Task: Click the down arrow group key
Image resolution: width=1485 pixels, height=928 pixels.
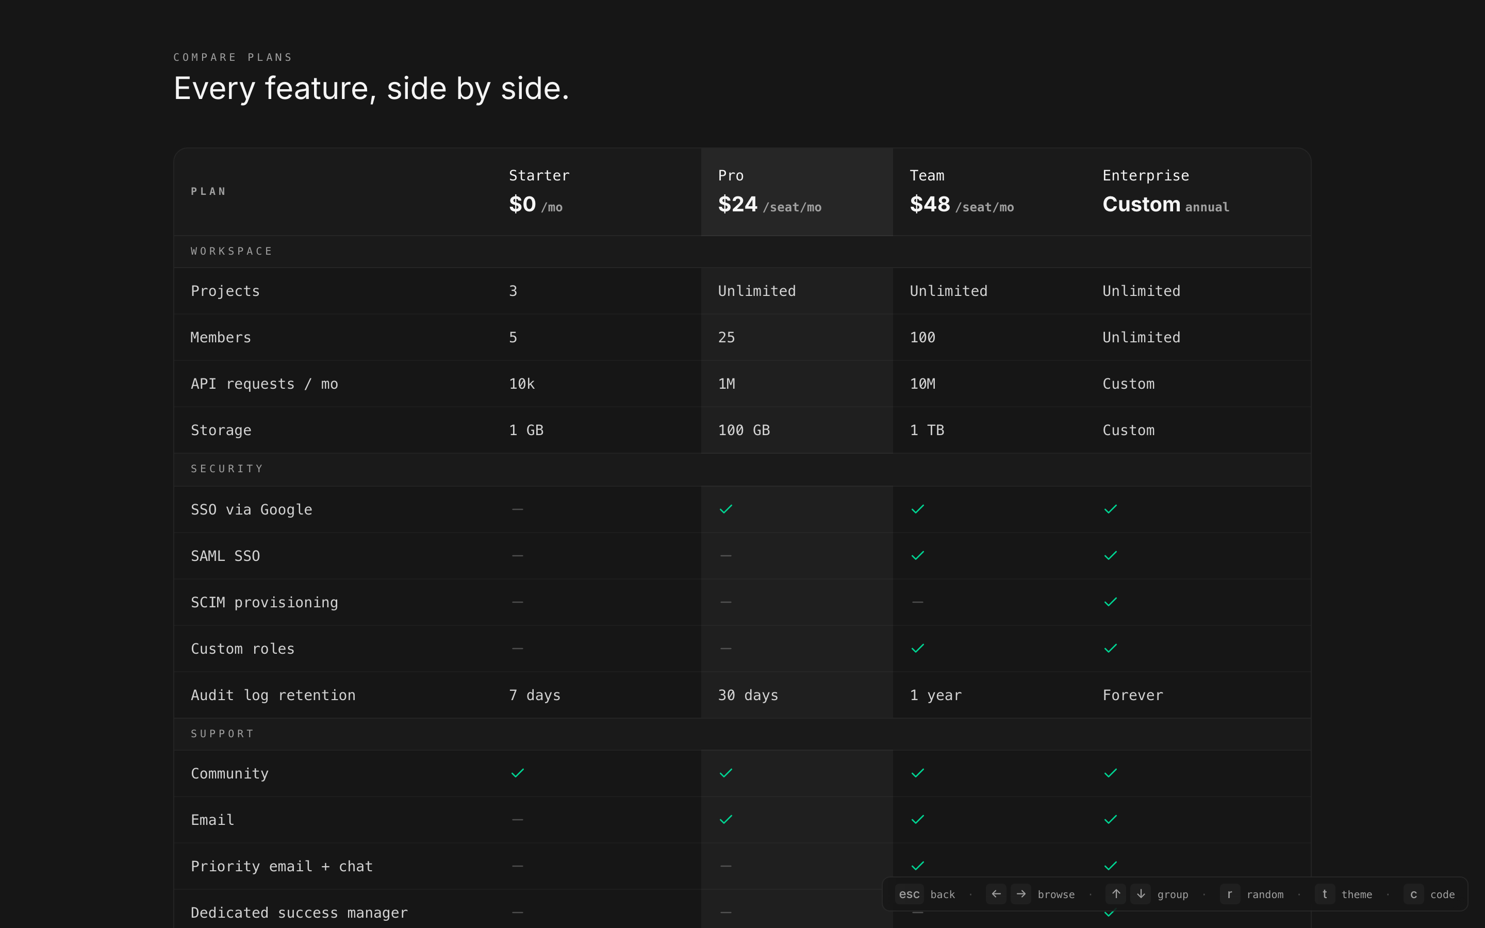Action: (x=1141, y=894)
